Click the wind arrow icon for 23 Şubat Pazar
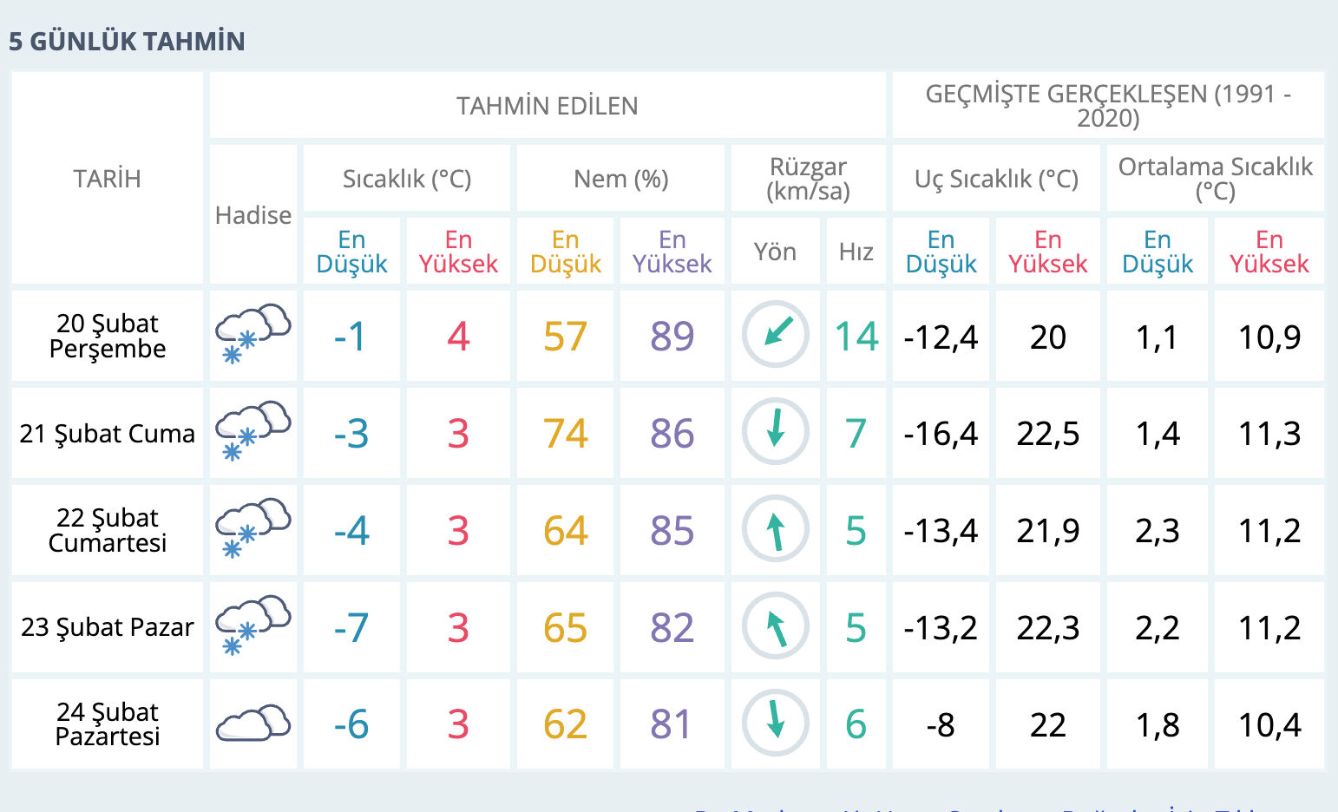The height and width of the screenshot is (812, 1338). 775,625
